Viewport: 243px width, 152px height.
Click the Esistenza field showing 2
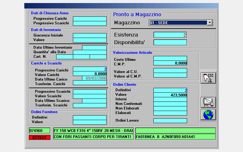tap(170, 35)
